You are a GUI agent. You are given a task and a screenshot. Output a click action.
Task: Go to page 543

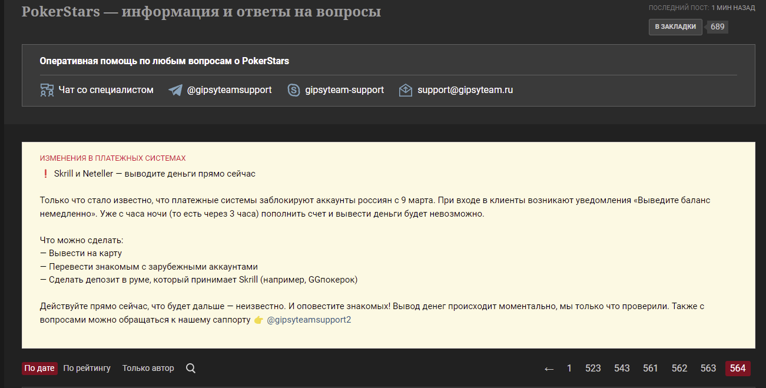coord(622,369)
